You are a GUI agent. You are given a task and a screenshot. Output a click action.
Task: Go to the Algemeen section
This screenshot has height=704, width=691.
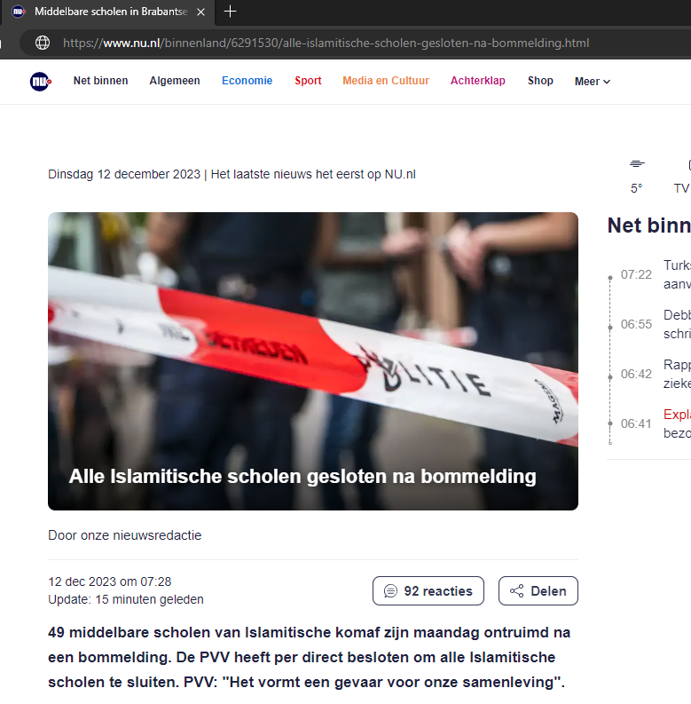pyautogui.click(x=175, y=81)
